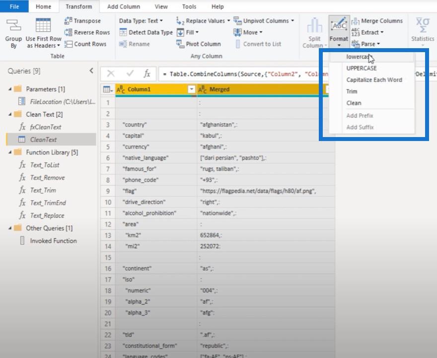Click the Format ABC icon

(x=339, y=25)
